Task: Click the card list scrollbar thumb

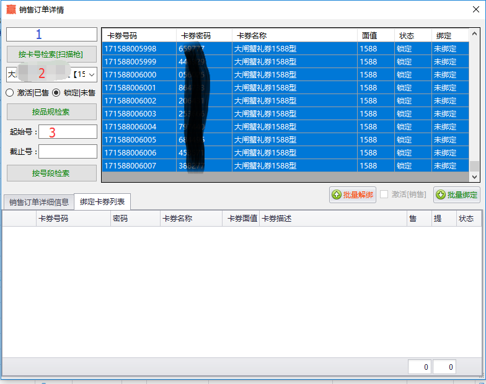Action: pyautogui.click(x=474, y=166)
